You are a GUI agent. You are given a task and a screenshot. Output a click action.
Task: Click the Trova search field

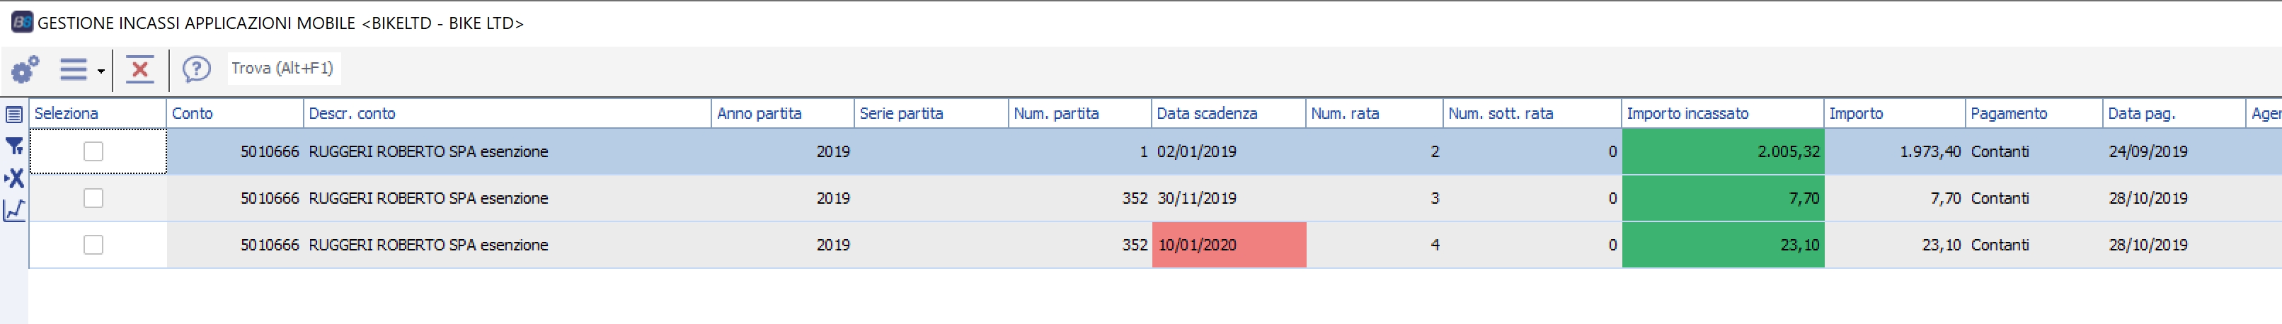pyautogui.click(x=282, y=68)
